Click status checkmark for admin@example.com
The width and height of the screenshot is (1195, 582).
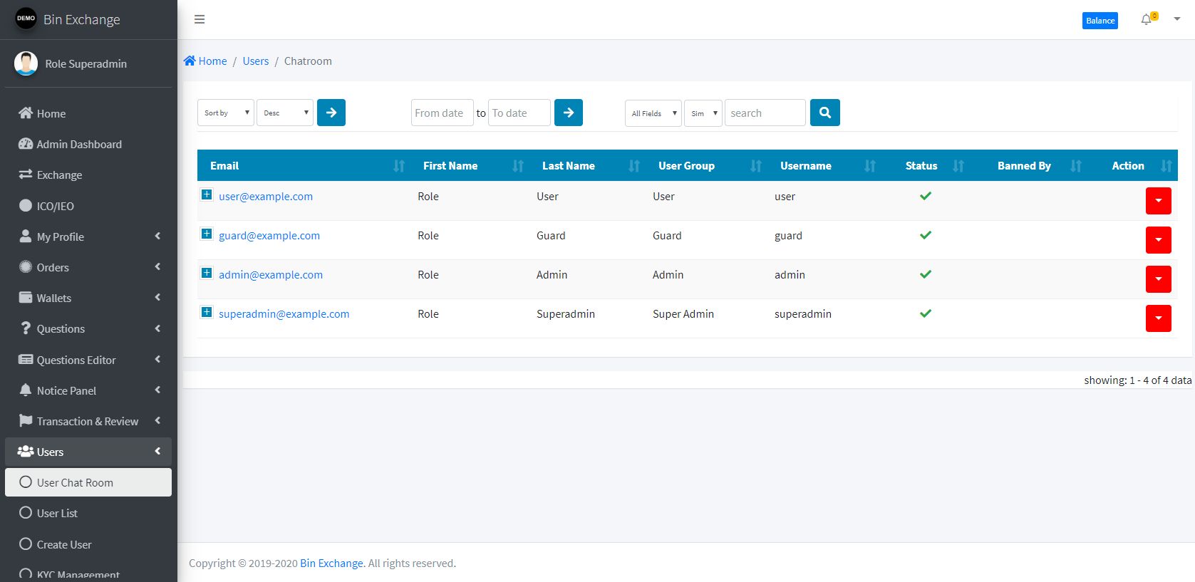pos(926,274)
